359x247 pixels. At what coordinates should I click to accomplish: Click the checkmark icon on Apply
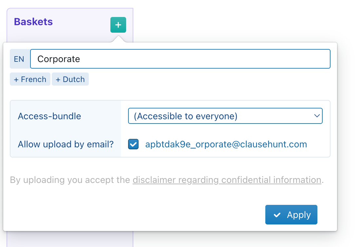click(277, 215)
